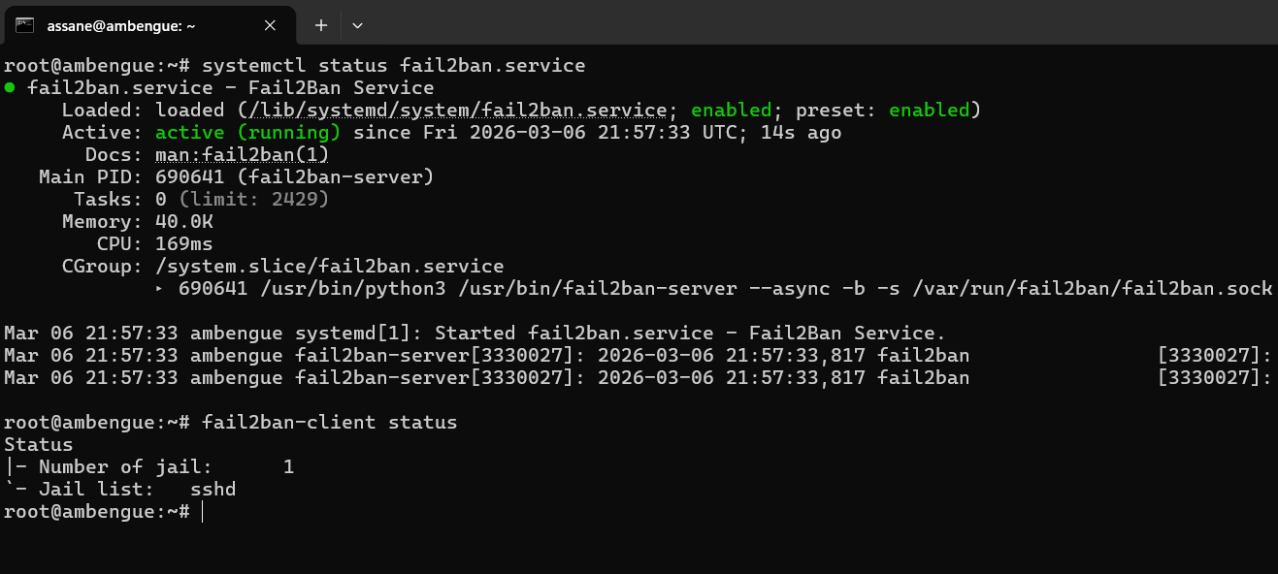The width and height of the screenshot is (1278, 574).
Task: Click the sshd jail name
Action: 213,490
